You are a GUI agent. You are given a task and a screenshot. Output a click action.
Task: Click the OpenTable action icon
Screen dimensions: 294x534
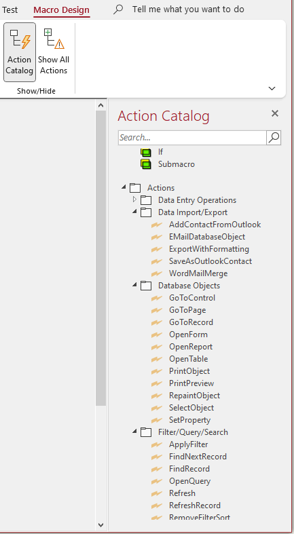[157, 359]
